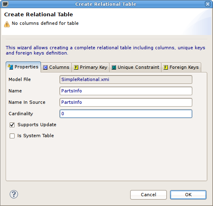Switch to the Columns tab

pos(56,67)
